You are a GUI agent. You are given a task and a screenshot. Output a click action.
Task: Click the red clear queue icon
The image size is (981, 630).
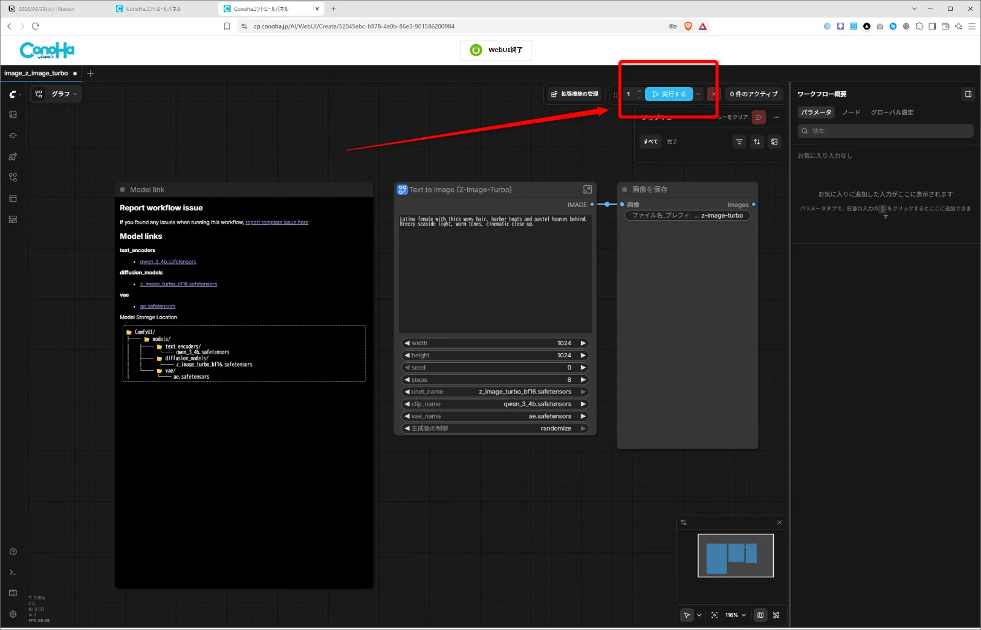[x=758, y=117]
